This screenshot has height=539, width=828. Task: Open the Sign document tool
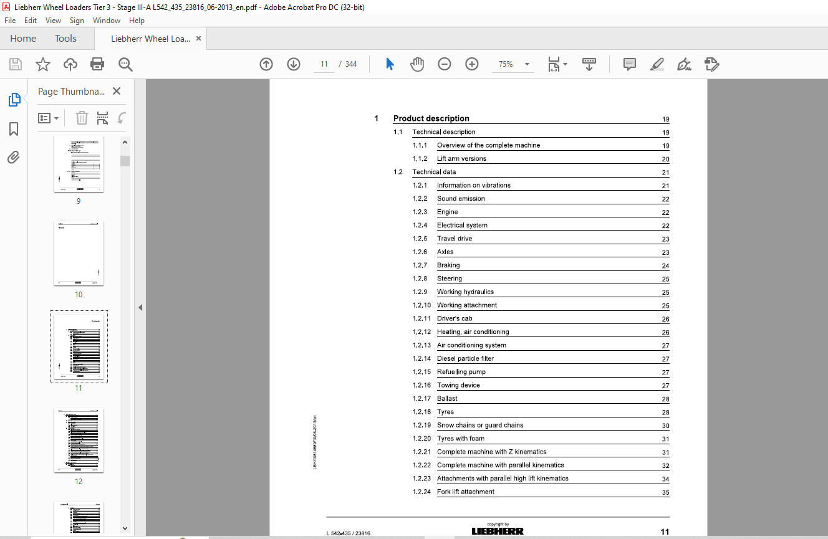pos(684,64)
